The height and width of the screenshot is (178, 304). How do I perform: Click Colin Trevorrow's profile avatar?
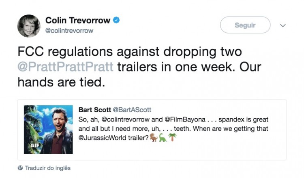point(29,25)
